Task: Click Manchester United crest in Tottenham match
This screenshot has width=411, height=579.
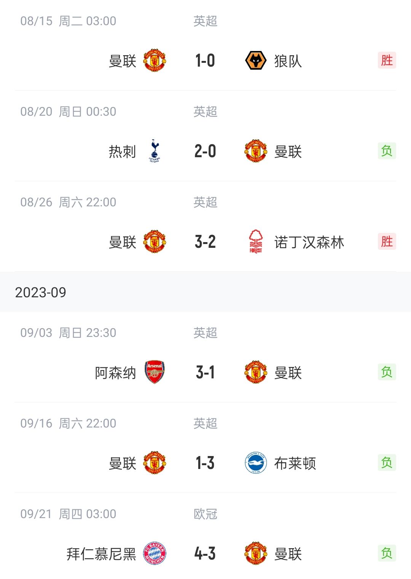Action: point(255,151)
